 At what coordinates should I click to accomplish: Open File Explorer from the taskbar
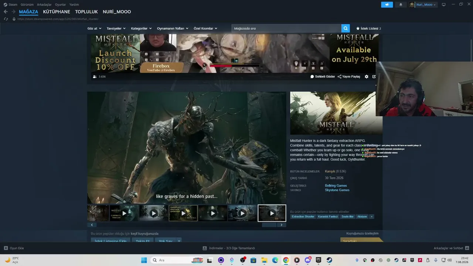264,260
